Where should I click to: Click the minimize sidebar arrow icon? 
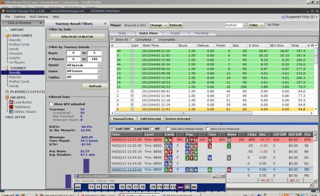point(40,23)
